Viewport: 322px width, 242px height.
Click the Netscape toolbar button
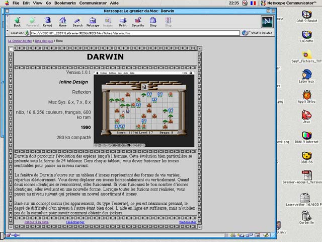[x=93, y=22]
